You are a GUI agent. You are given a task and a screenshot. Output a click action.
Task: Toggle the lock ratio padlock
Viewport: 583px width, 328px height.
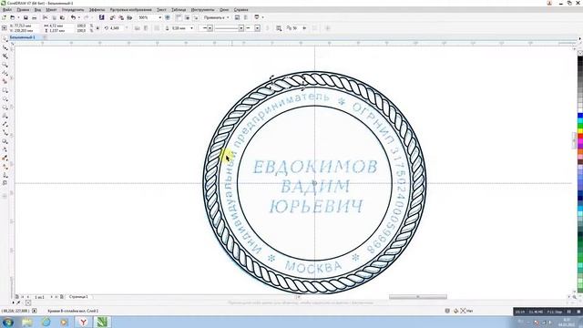click(97, 28)
